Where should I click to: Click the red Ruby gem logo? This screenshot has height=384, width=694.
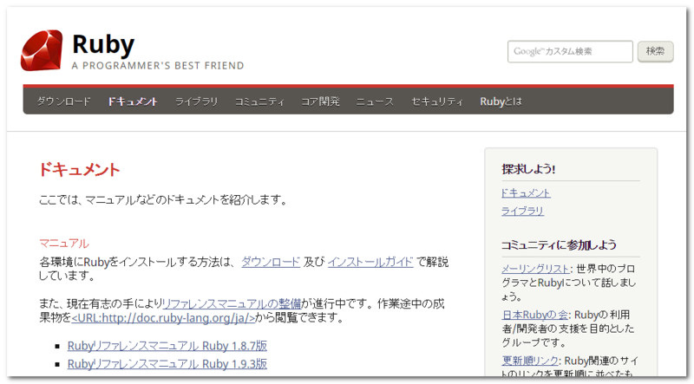click(x=42, y=50)
